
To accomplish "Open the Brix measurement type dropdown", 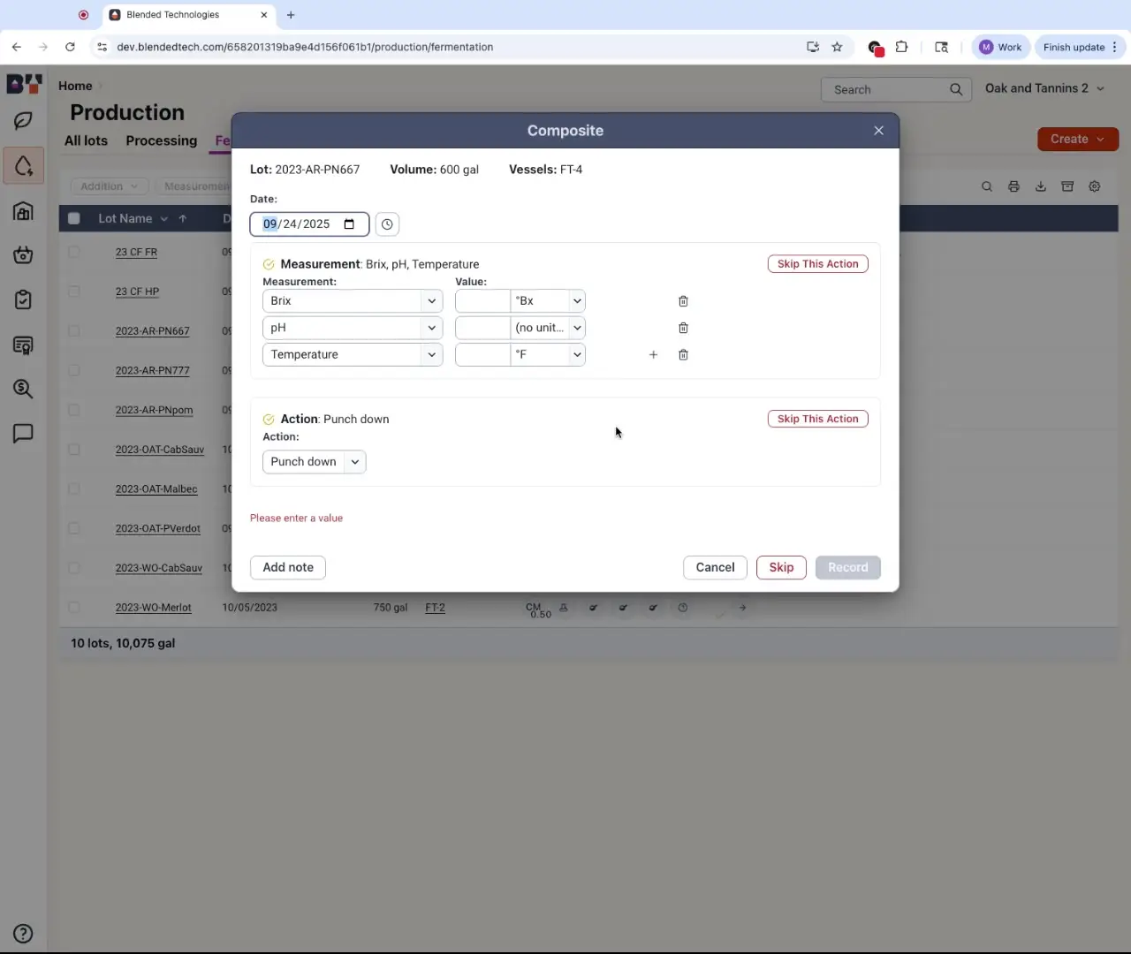I will 353,301.
